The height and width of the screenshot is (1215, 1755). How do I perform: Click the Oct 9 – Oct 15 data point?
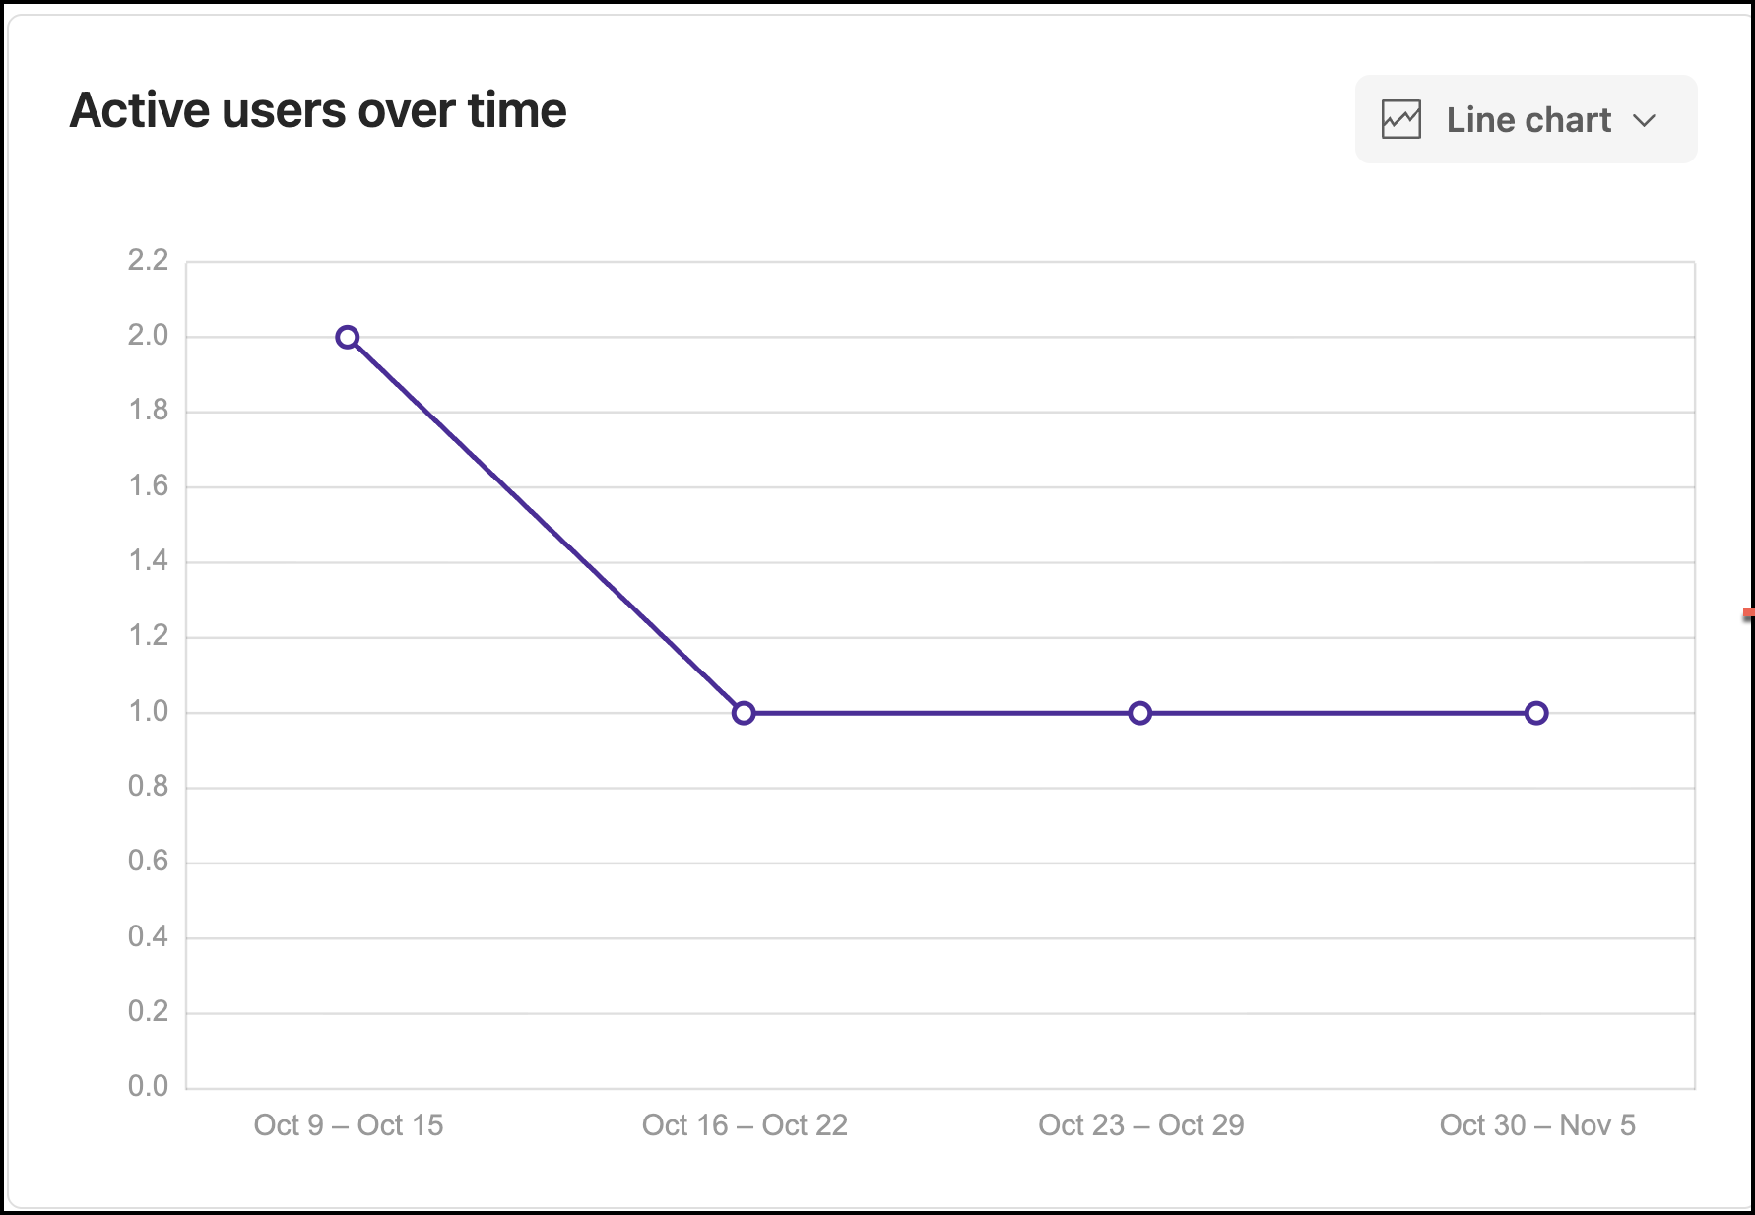pyautogui.click(x=347, y=338)
